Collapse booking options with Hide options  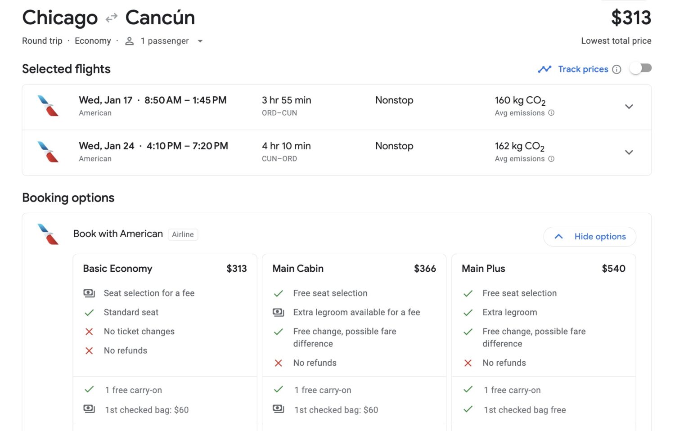point(589,236)
